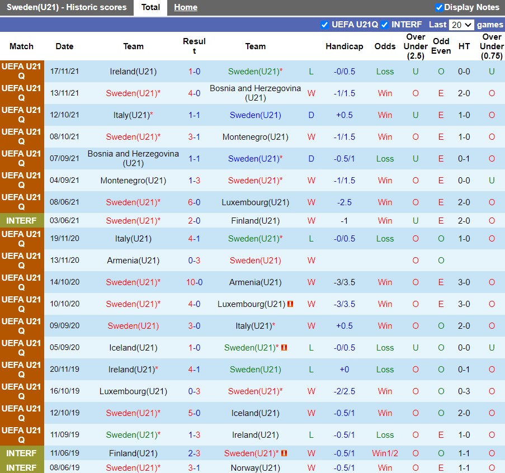Switch to the Total tab
The height and width of the screenshot is (473, 505).
click(x=150, y=7)
